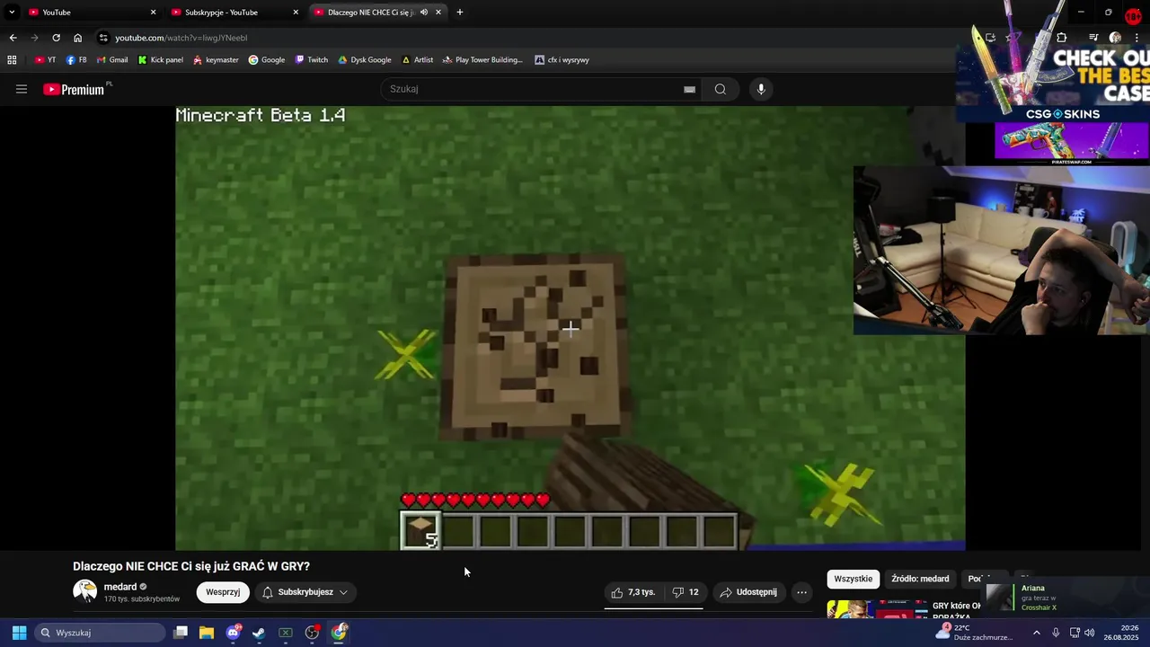Open the YouTube guide hamburger menu

tap(22, 89)
